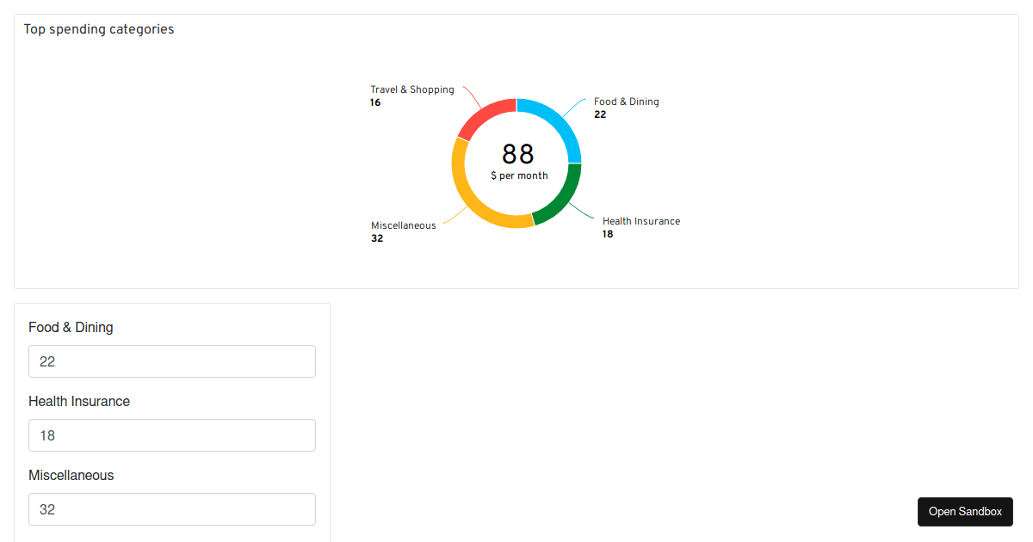
Task: Open the Sandbox via the Open Sandbox button
Action: click(965, 511)
